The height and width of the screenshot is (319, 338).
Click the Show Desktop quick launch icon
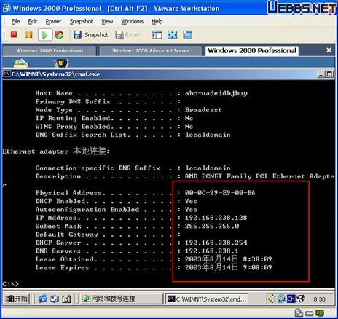tap(66, 299)
